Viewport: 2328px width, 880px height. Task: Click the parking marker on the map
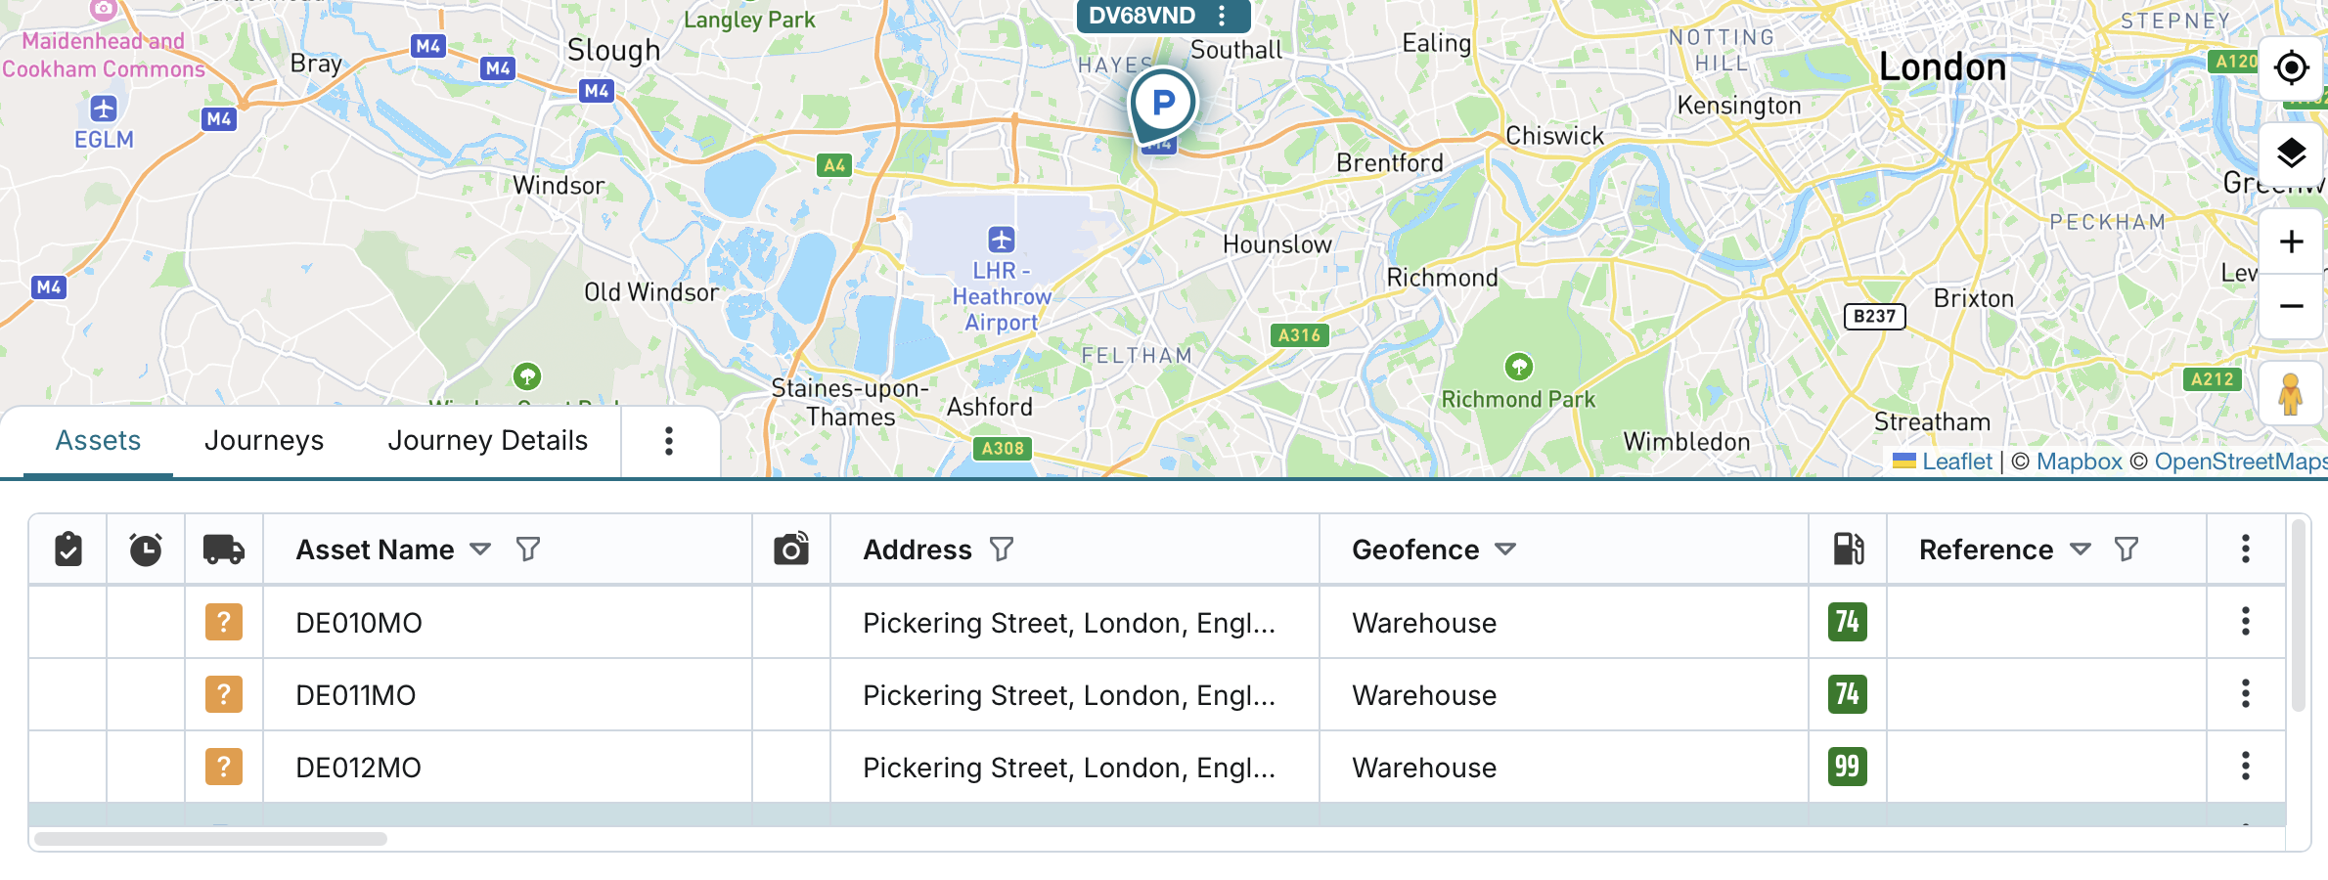click(x=1162, y=103)
